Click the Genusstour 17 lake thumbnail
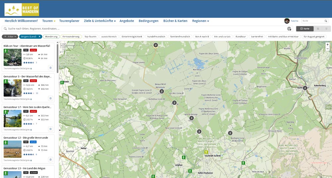The image size is (332, 178). [13, 118]
